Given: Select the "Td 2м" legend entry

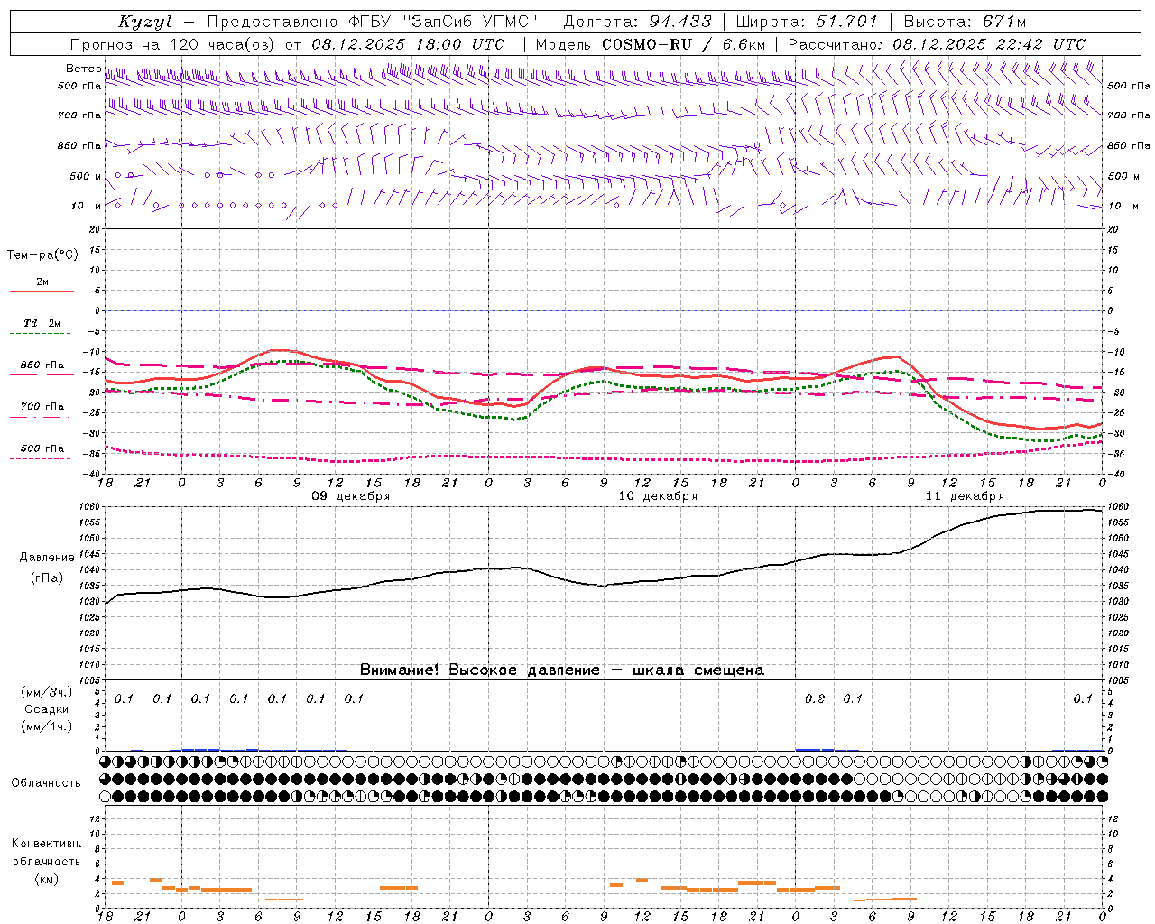Looking at the screenshot, I should [42, 323].
